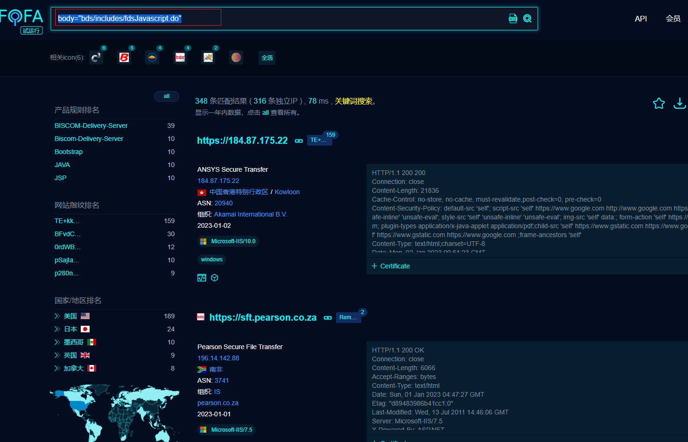Click the pearson.co.za domain link
Screen dimensions: 688x442
pos(218,403)
